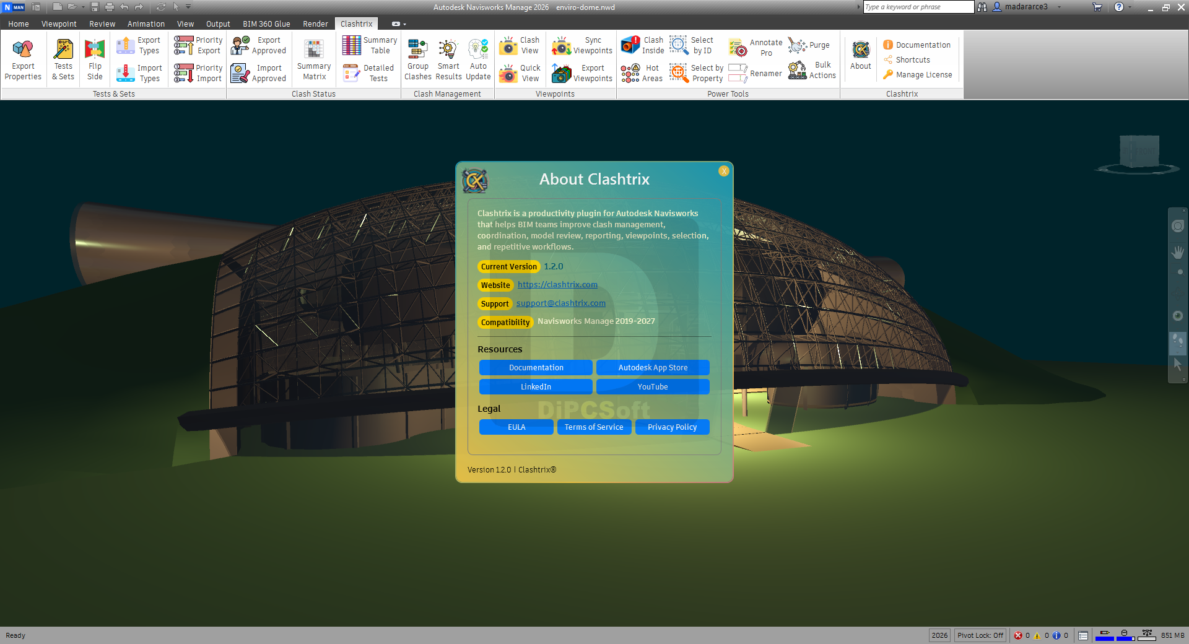
Task: Click the Documentation button in About dialog
Action: pos(536,368)
